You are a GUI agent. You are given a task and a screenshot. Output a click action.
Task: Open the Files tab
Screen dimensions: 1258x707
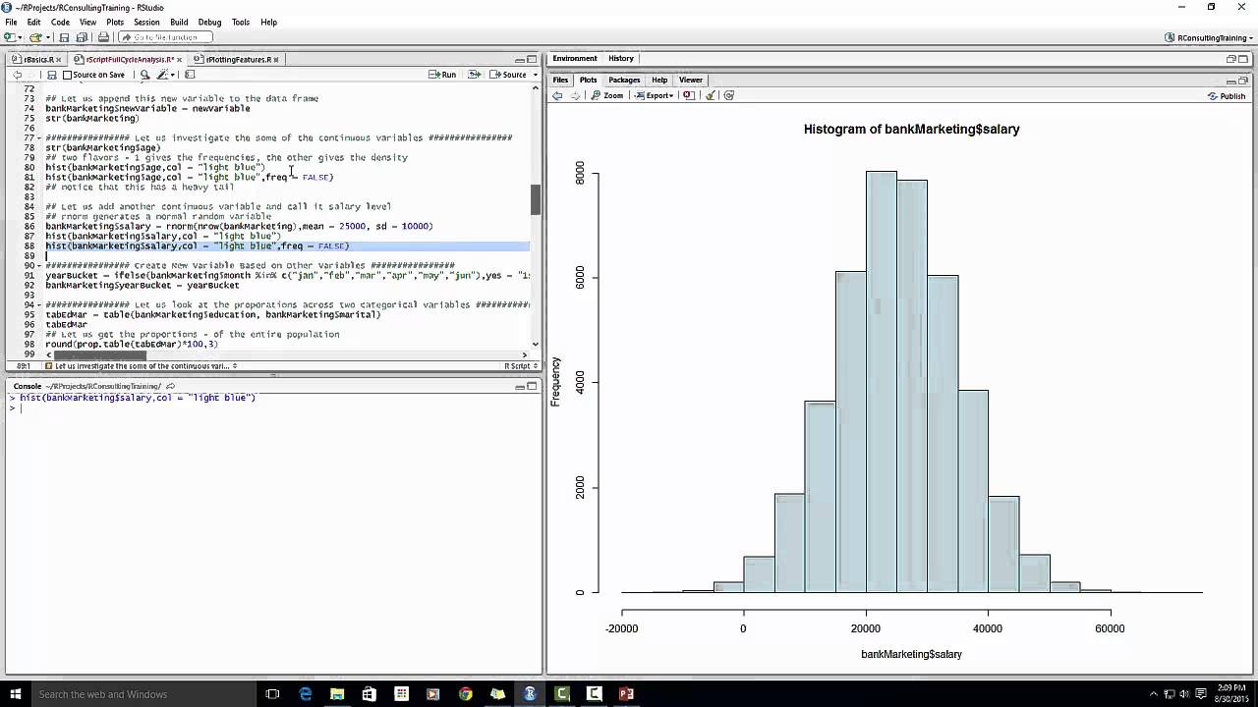(x=560, y=81)
